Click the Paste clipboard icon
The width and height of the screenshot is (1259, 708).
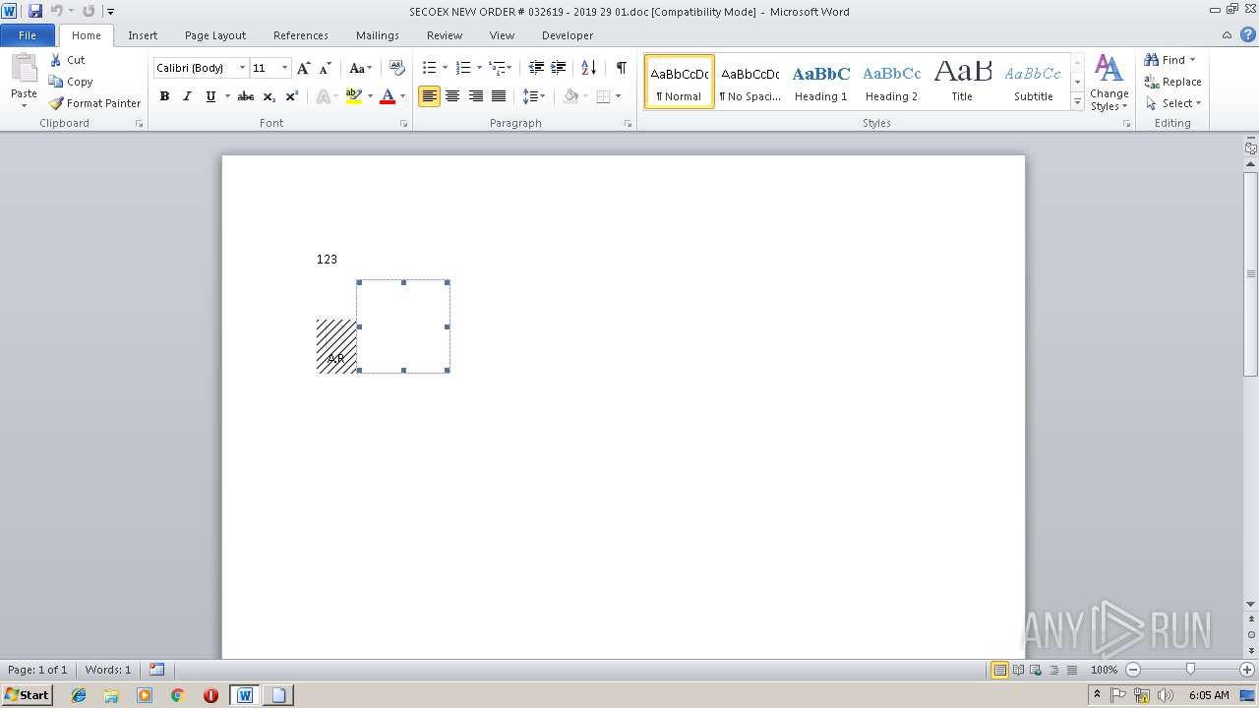click(24, 69)
